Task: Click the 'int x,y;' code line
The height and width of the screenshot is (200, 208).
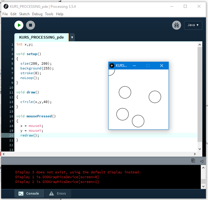Action: tap(25, 44)
